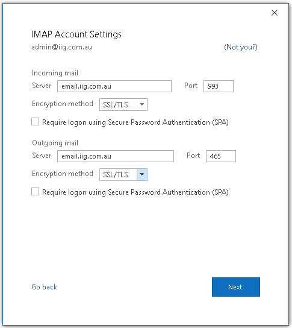The image size is (292, 328).
Task: Click the "(Not you?)" link
Action: [x=241, y=47]
